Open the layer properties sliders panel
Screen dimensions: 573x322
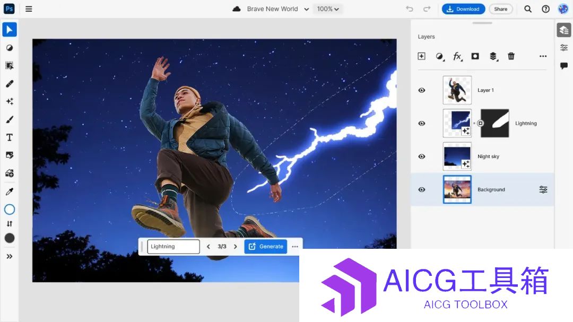[x=564, y=48]
